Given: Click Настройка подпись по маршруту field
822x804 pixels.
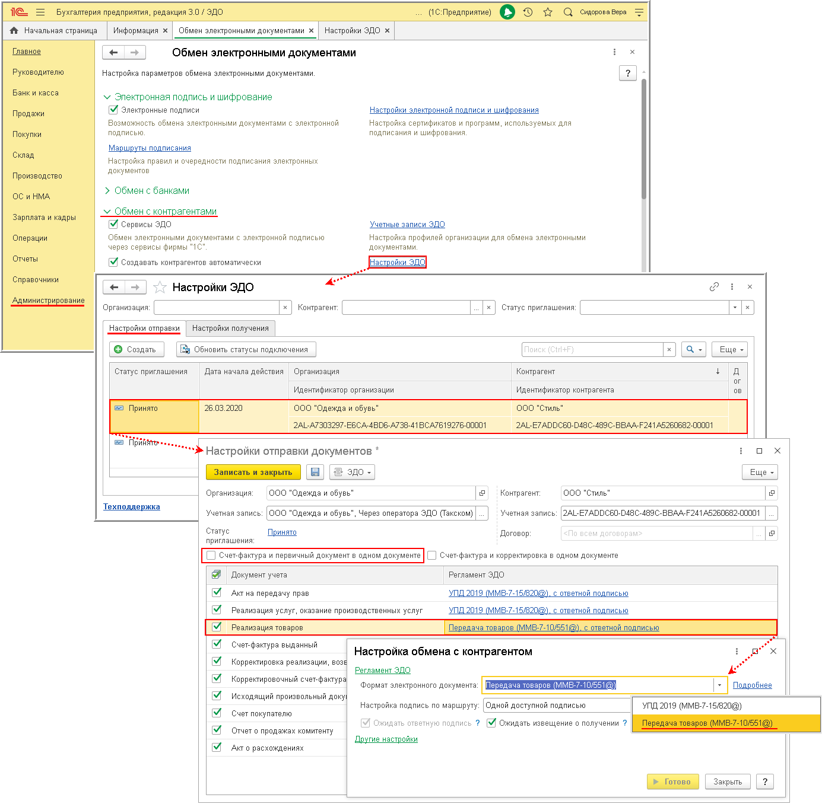Looking at the screenshot, I should [557, 706].
